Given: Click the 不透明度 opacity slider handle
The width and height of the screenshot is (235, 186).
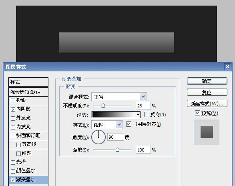Looking at the screenshot, I should tap(103, 105).
